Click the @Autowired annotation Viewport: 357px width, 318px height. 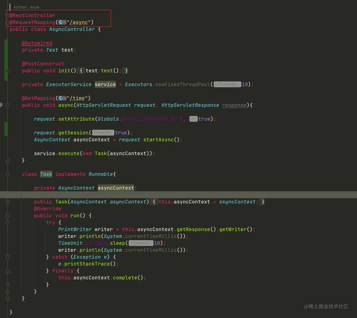37,43
